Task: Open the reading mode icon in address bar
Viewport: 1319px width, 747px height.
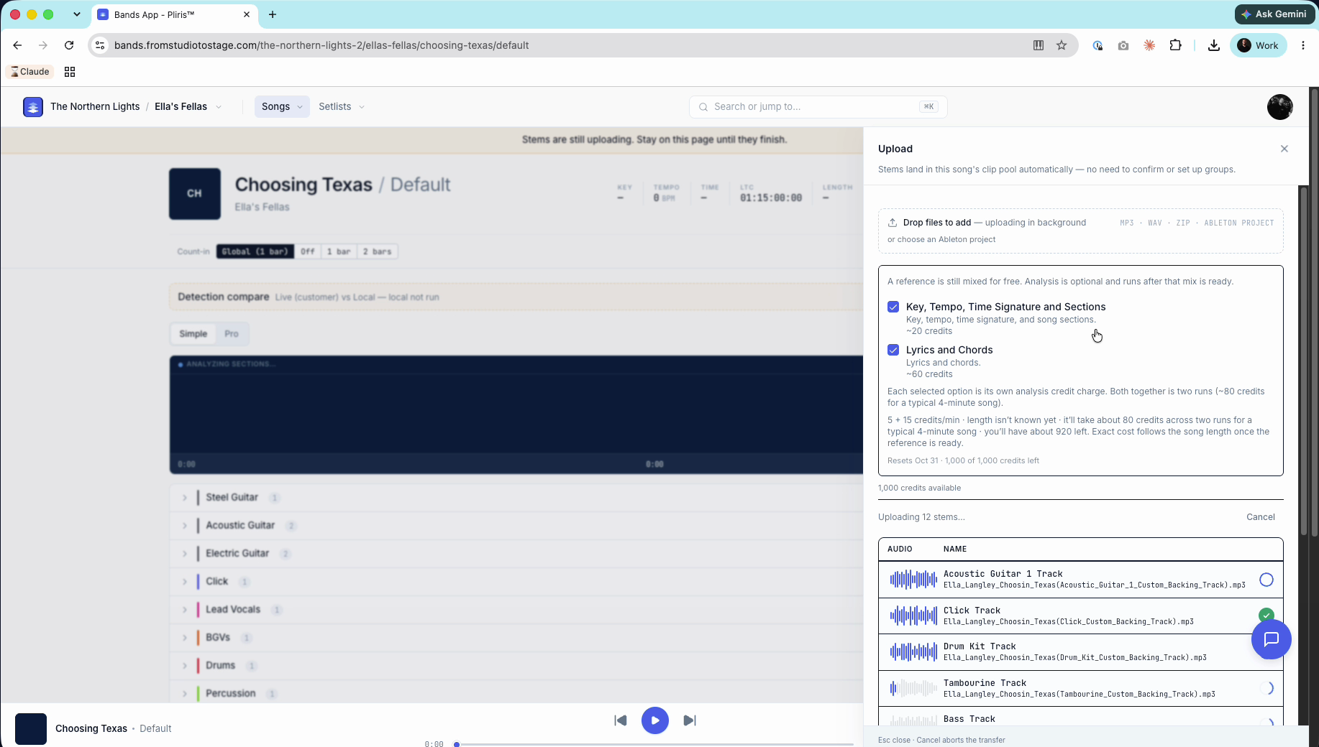Action: (x=1039, y=45)
